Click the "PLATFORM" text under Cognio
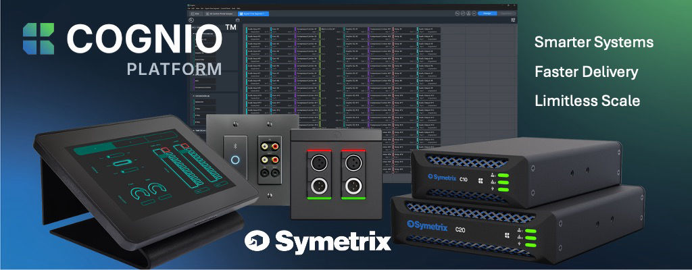 pyautogui.click(x=174, y=69)
